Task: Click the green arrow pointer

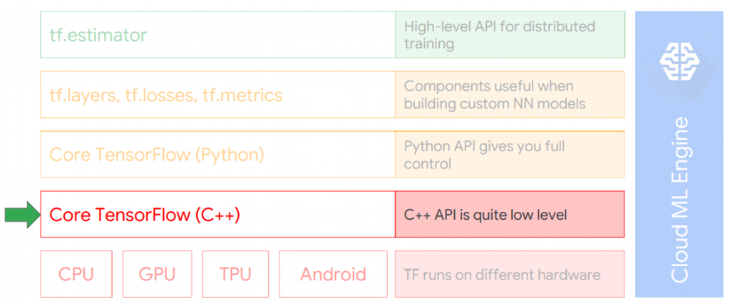Action: pyautogui.click(x=22, y=215)
